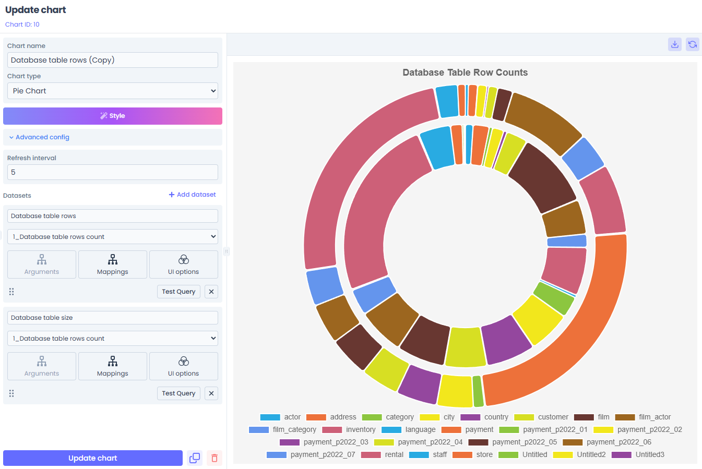Open Mappings for the Database table size dataset

coord(113,366)
